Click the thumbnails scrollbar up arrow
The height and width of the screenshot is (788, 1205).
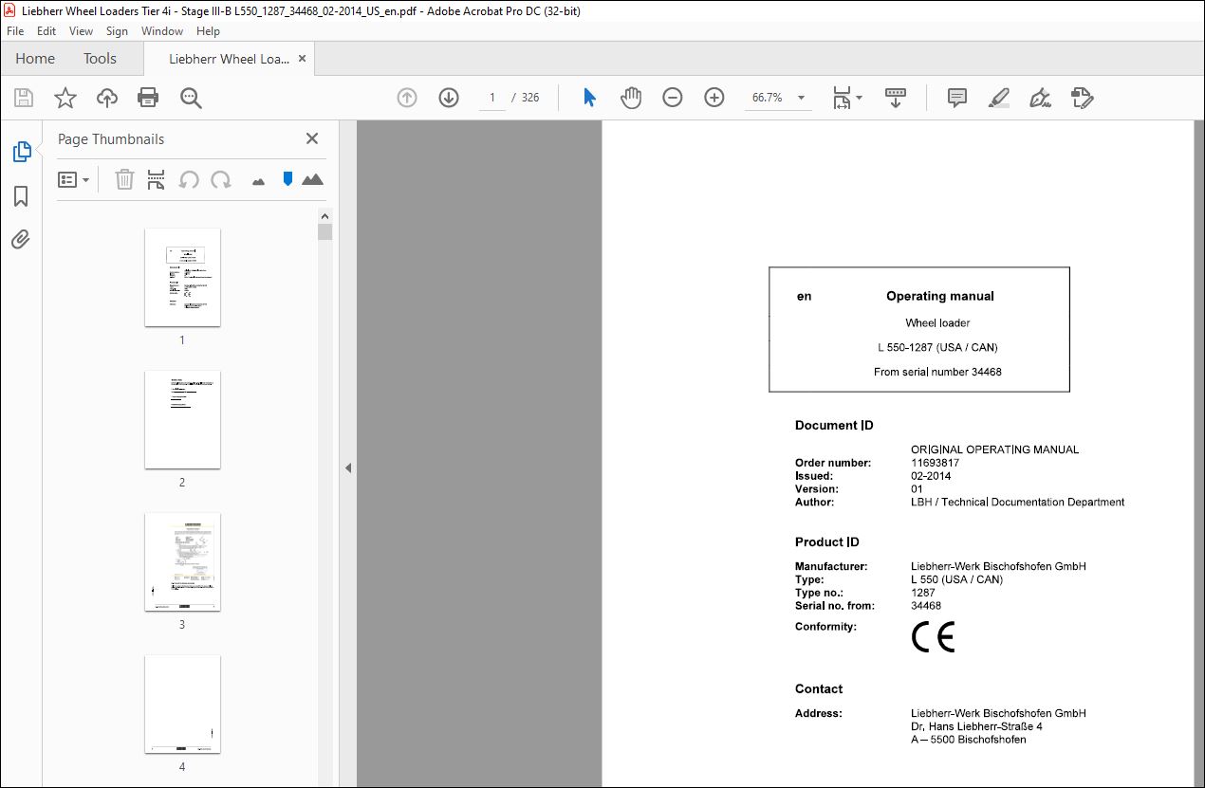pos(325,215)
